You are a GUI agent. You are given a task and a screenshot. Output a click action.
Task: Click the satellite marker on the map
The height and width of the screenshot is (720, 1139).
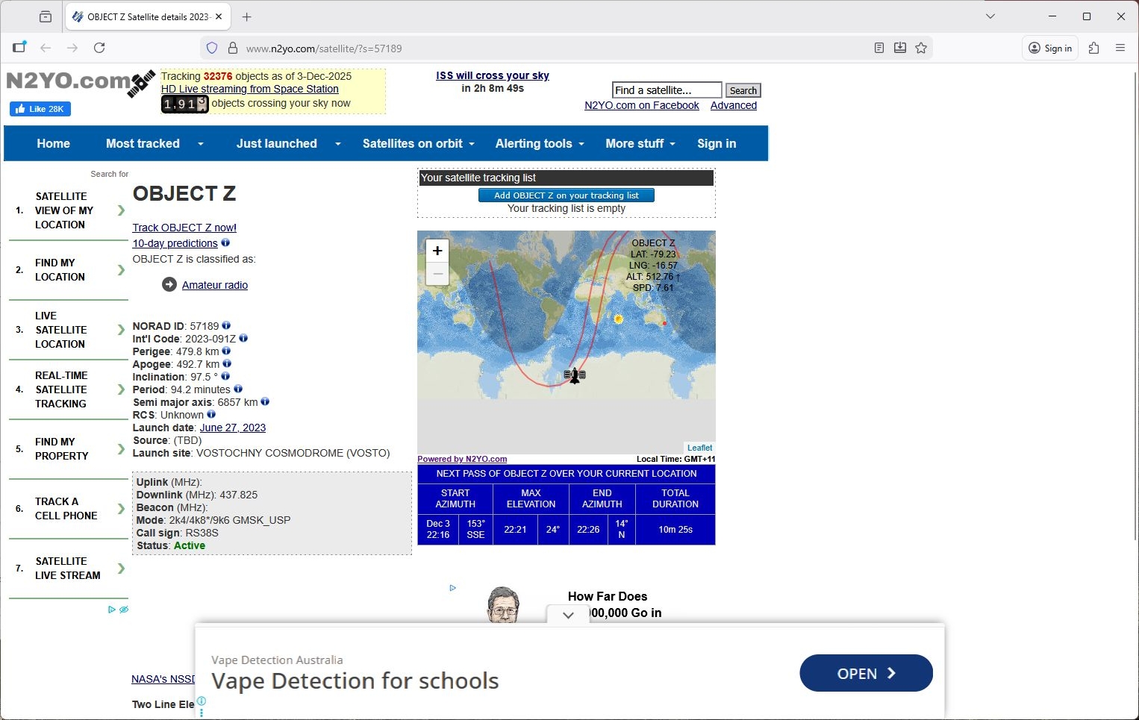point(575,375)
